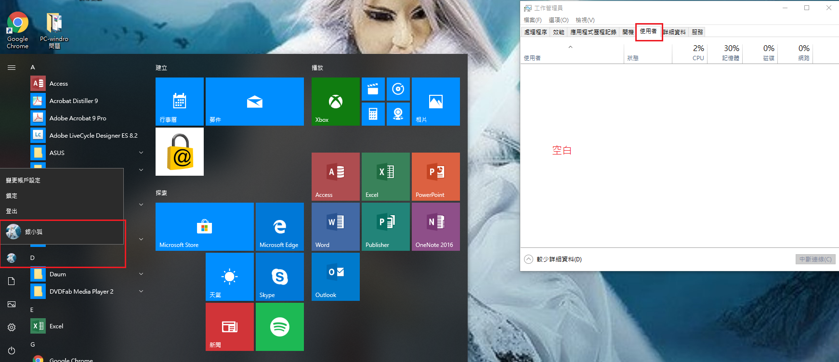Open the Movies & TV small tile
The height and width of the screenshot is (362, 839).
click(x=373, y=89)
